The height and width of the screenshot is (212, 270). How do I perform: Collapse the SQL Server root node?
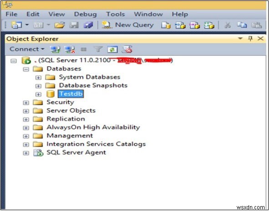point(14,61)
